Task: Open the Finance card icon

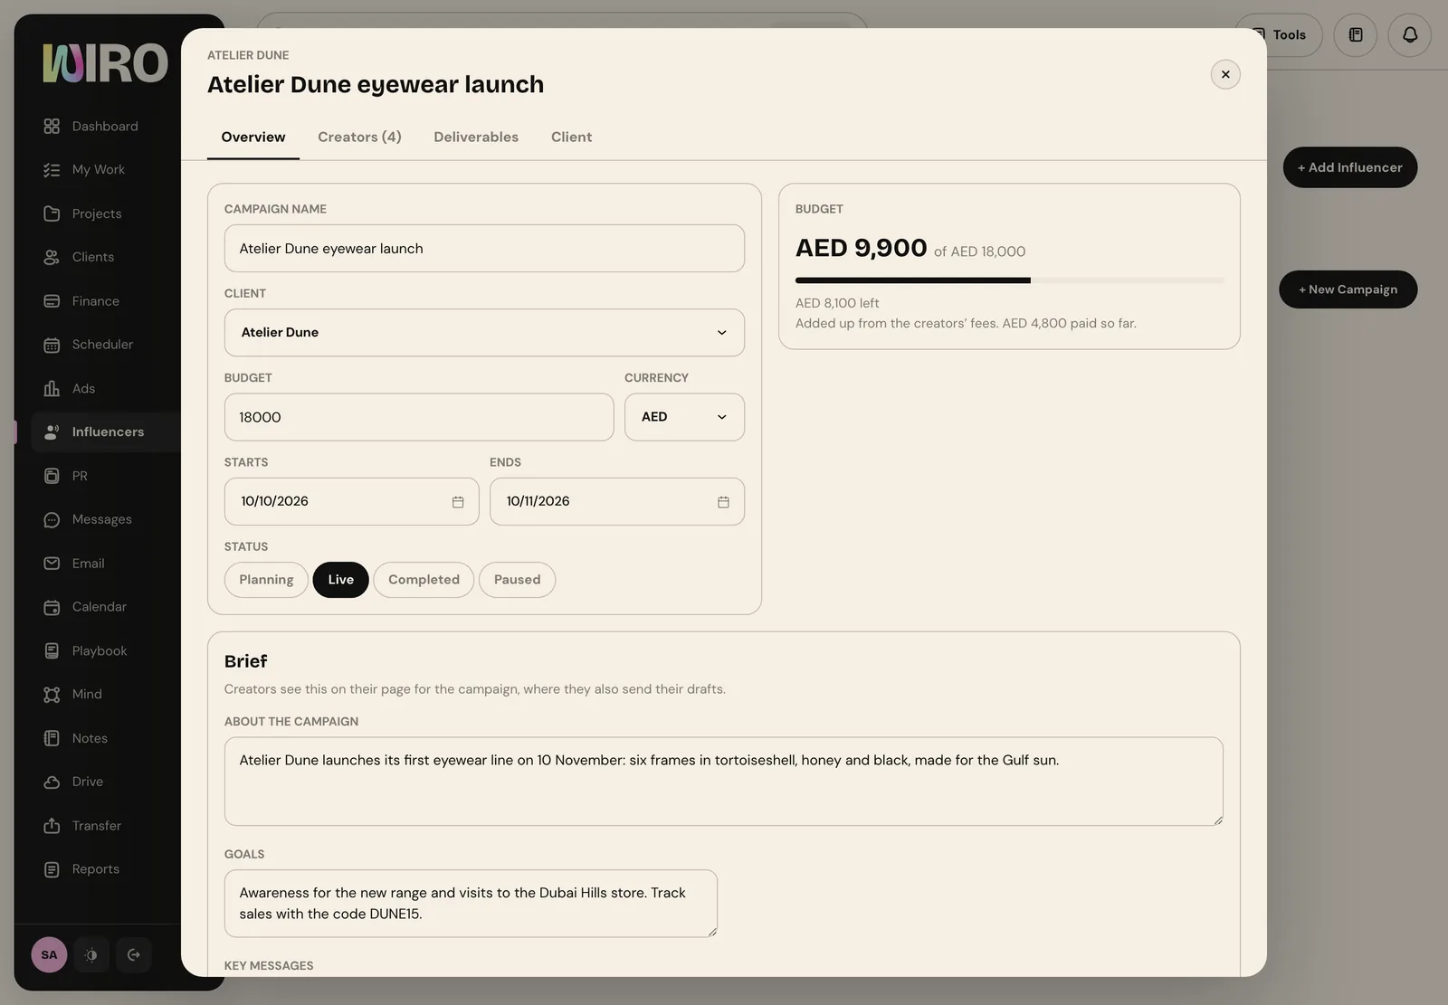Action: coord(52,301)
